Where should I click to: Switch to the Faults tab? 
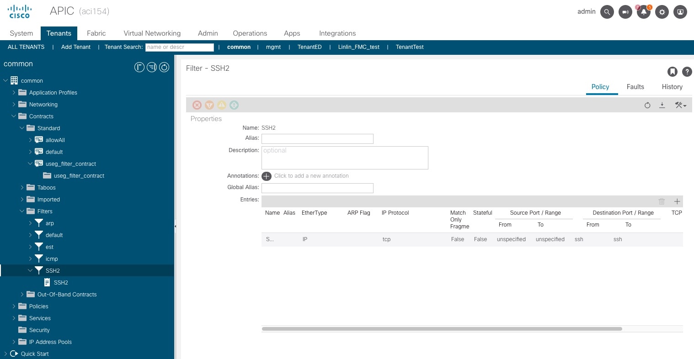click(635, 87)
